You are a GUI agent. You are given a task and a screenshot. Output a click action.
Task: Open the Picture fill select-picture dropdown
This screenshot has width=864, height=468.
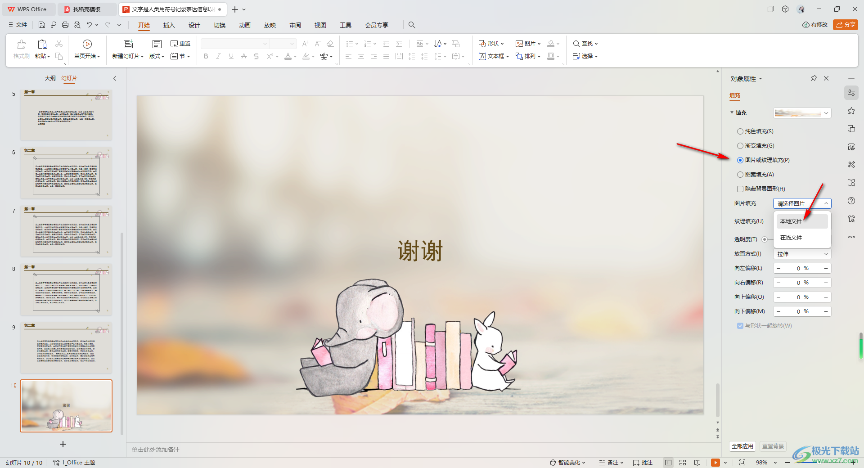tap(802, 203)
